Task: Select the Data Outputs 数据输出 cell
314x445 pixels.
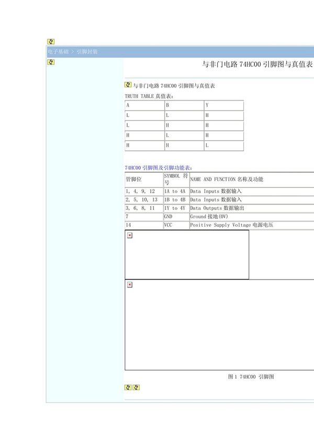Action: coord(252,208)
